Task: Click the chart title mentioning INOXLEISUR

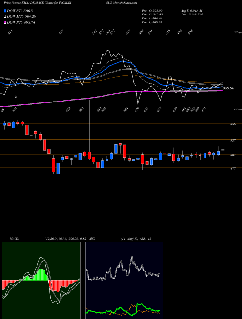Action: pos(70,3)
